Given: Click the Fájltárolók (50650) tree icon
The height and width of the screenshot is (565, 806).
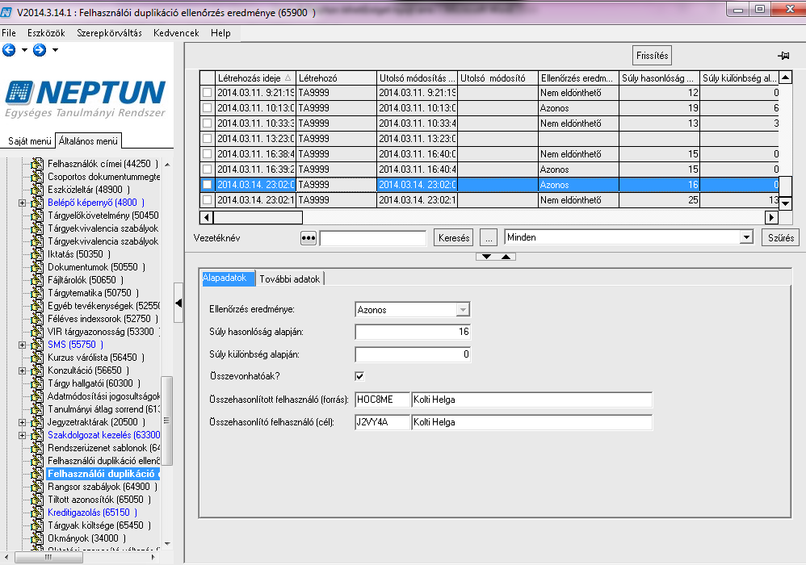Looking at the screenshot, I should (x=37, y=280).
